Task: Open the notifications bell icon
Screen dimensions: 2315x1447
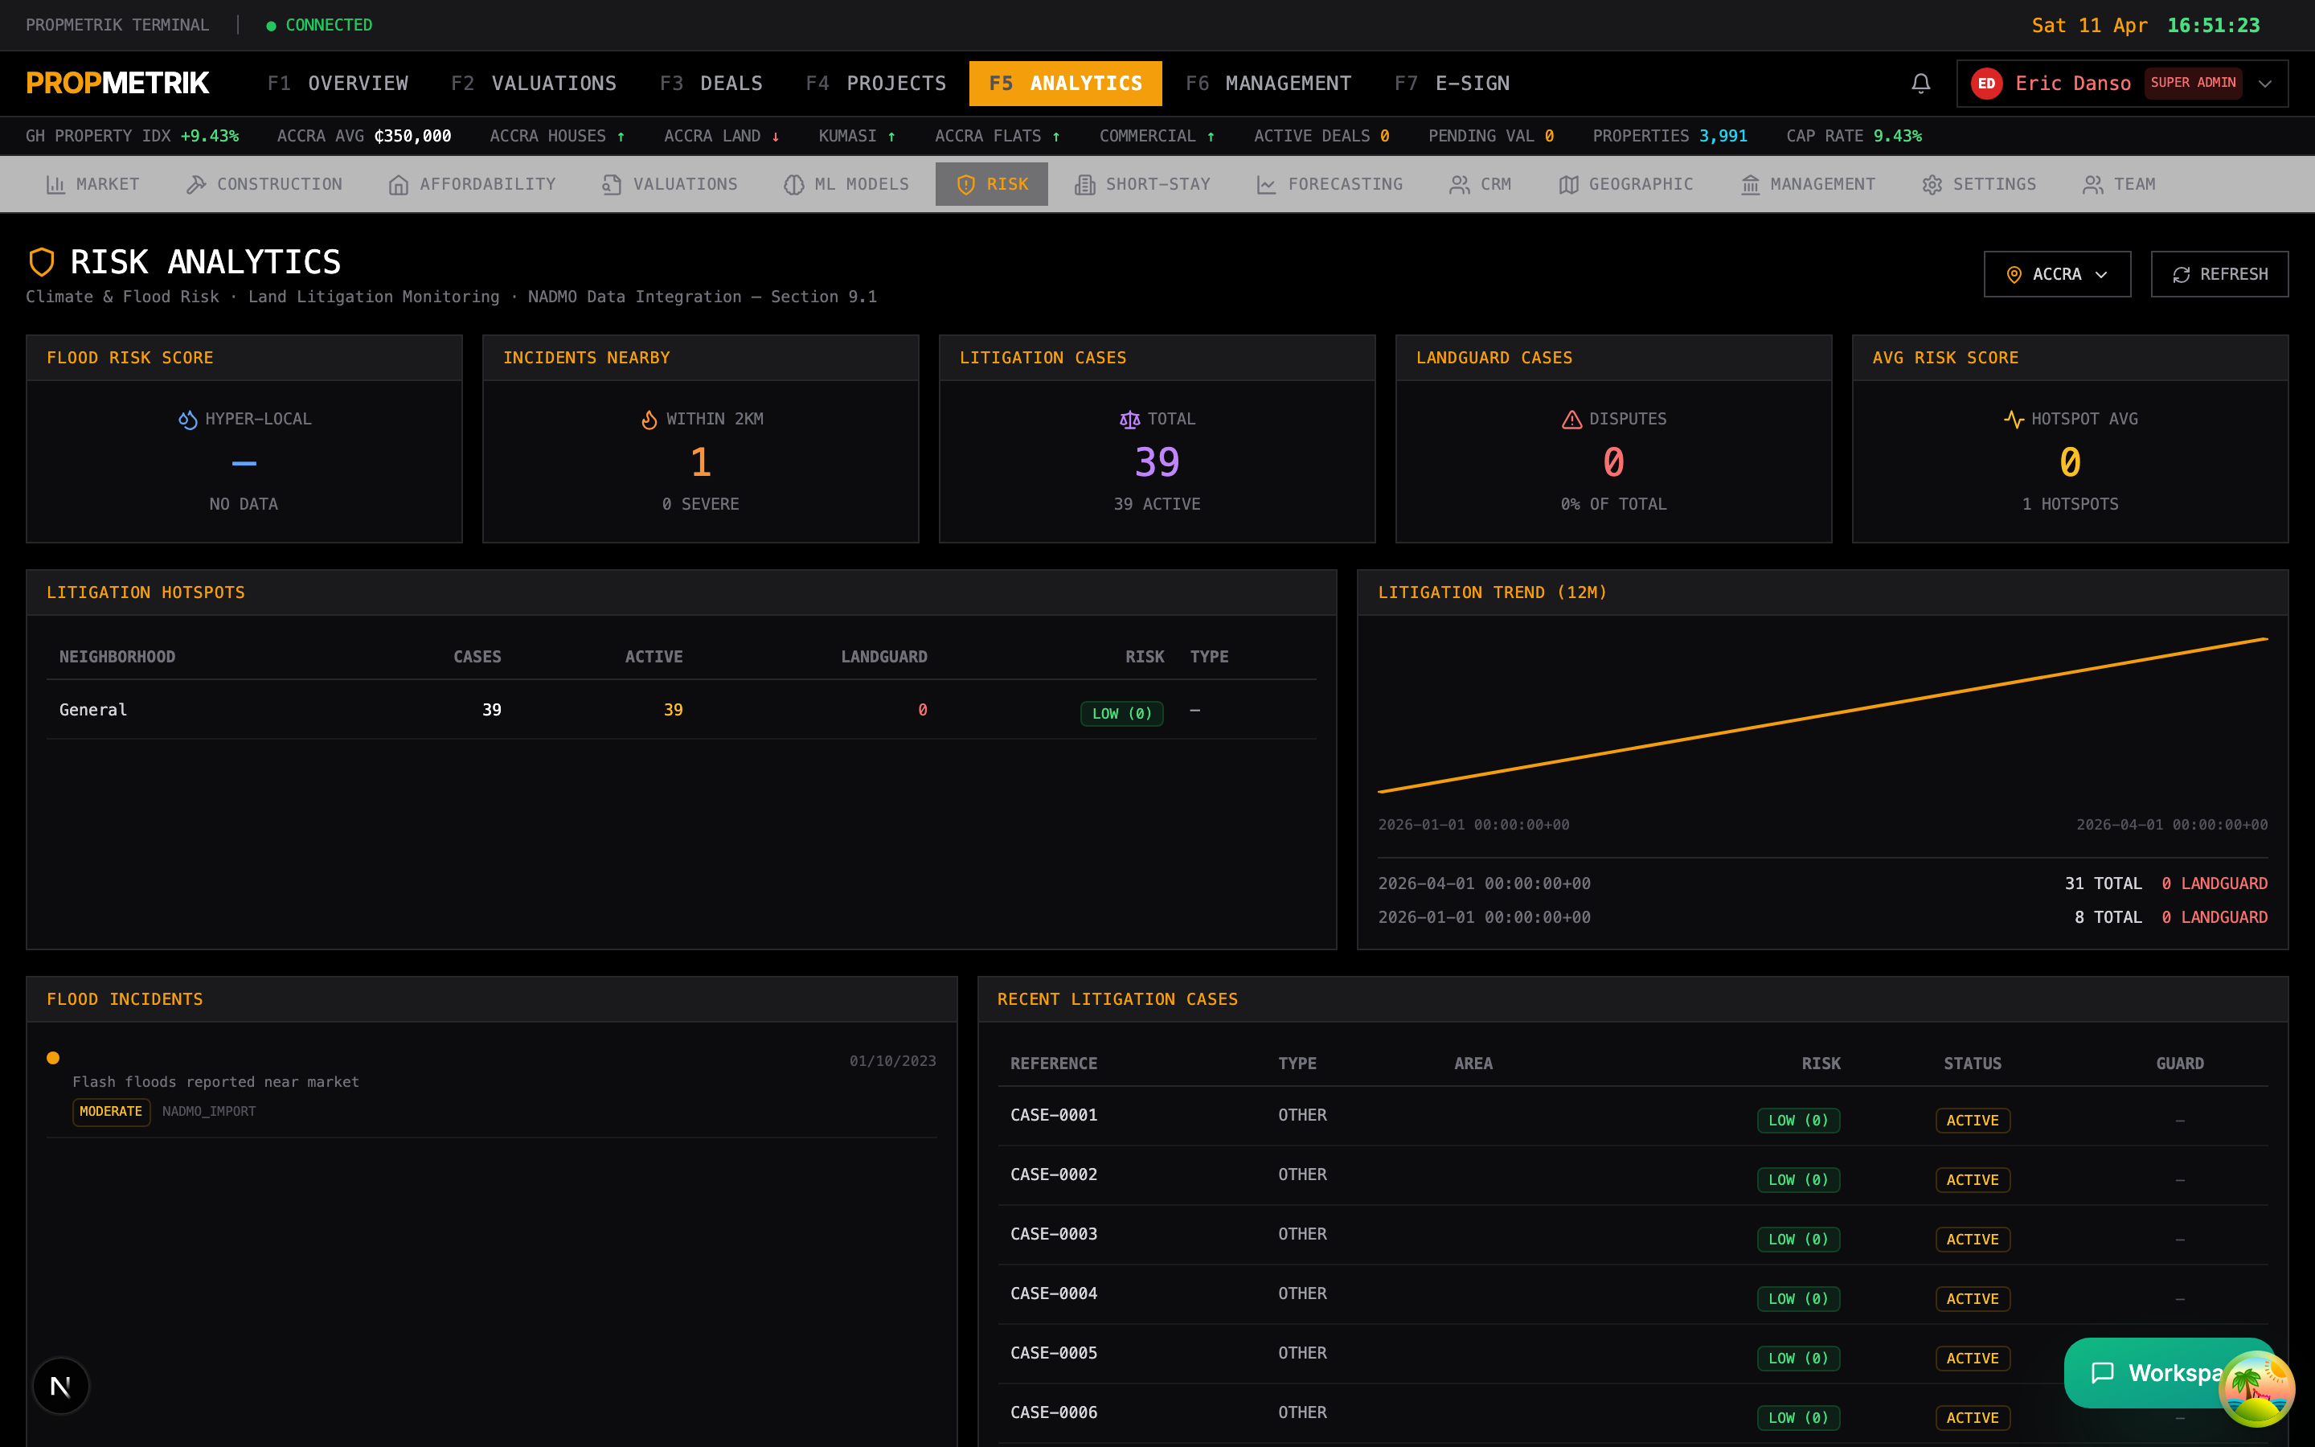Action: [x=1920, y=84]
